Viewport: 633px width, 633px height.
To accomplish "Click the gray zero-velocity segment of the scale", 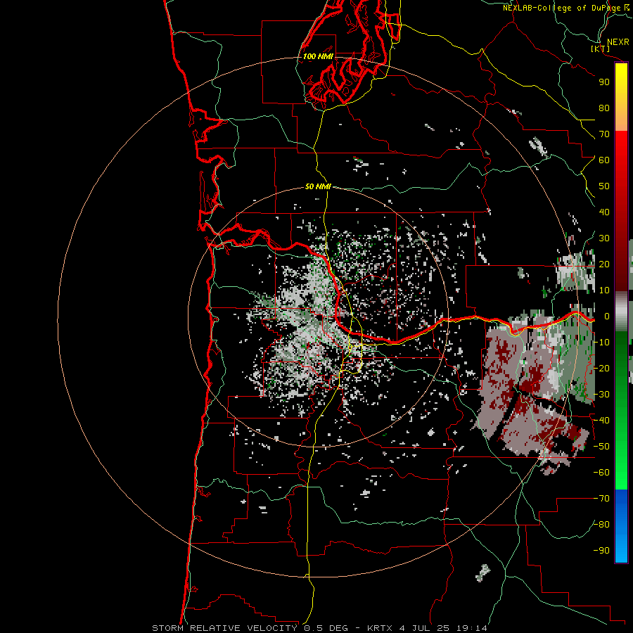I will tap(621, 312).
